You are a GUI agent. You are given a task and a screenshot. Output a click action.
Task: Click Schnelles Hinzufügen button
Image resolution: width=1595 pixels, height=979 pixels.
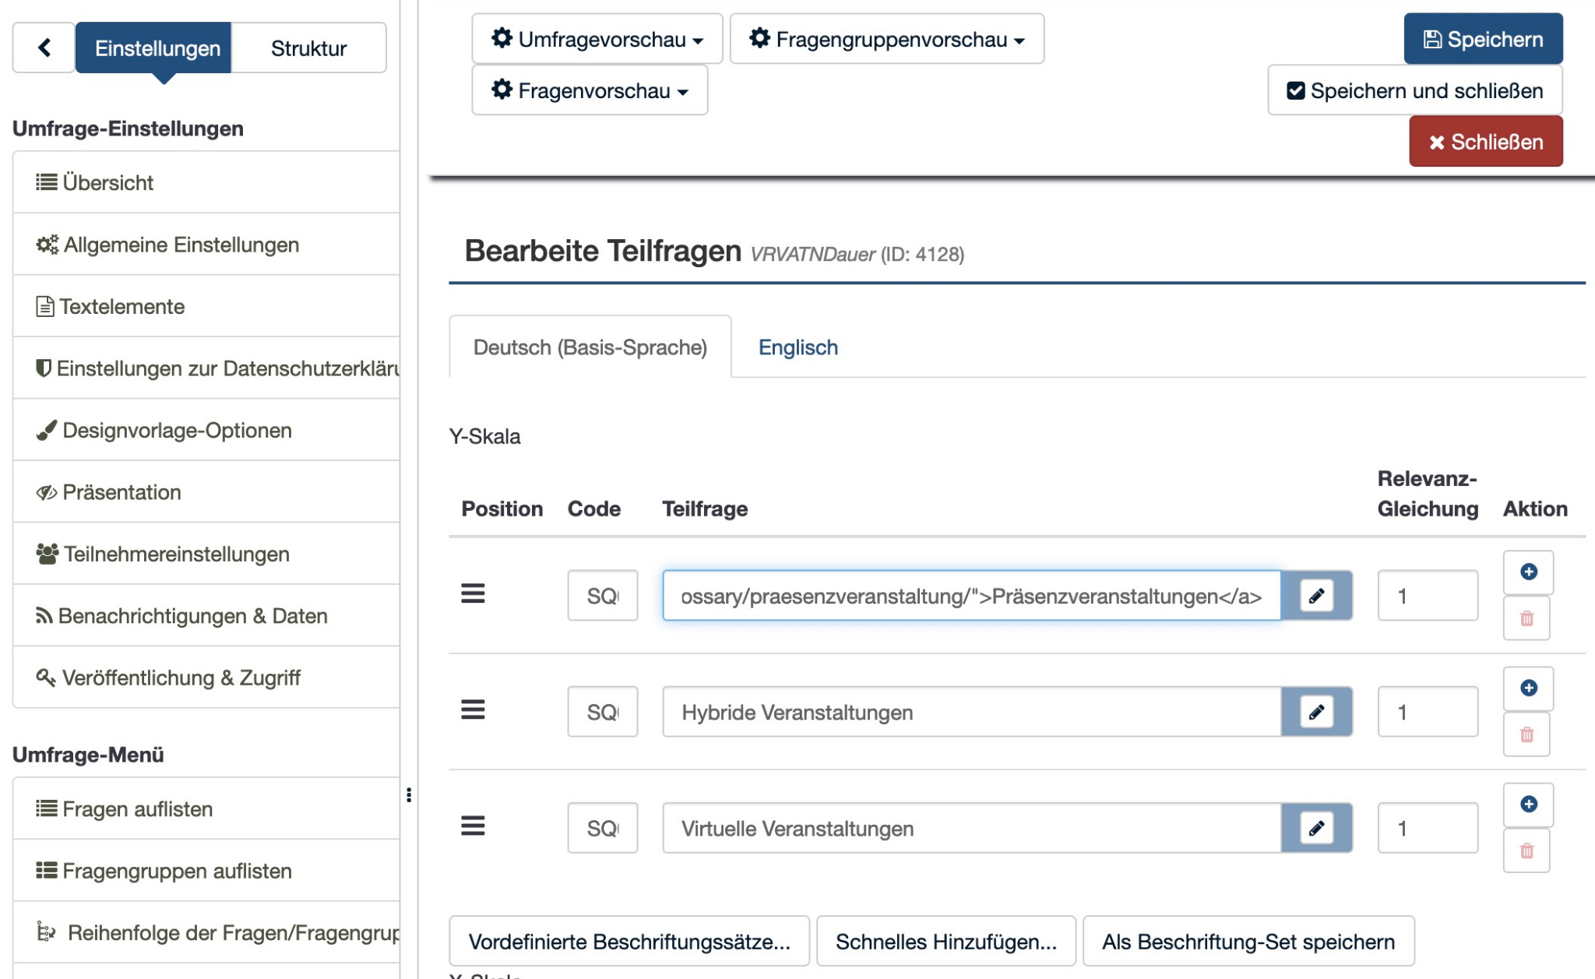tap(945, 942)
